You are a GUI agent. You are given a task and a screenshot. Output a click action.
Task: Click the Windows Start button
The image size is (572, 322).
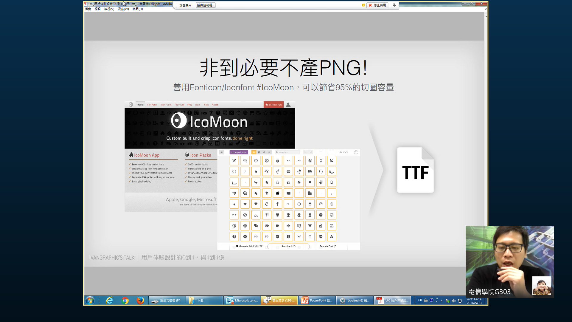point(90,301)
